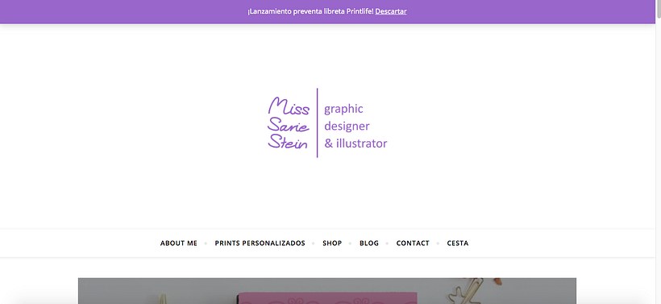Viewport: 661px width, 304px height.
Task: Navigate to the Blog page
Action: 369,244
